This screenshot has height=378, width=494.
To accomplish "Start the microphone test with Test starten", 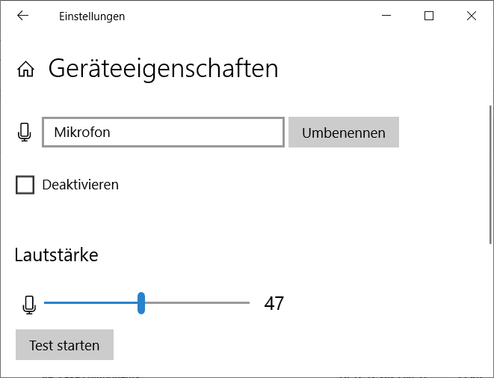I will pos(64,344).
